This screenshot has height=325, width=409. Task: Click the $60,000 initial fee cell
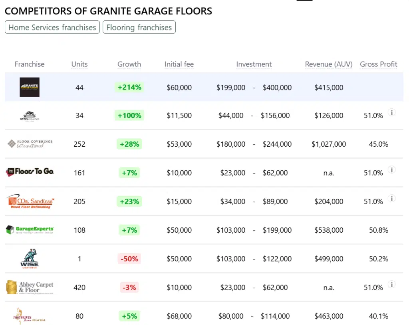pos(179,88)
